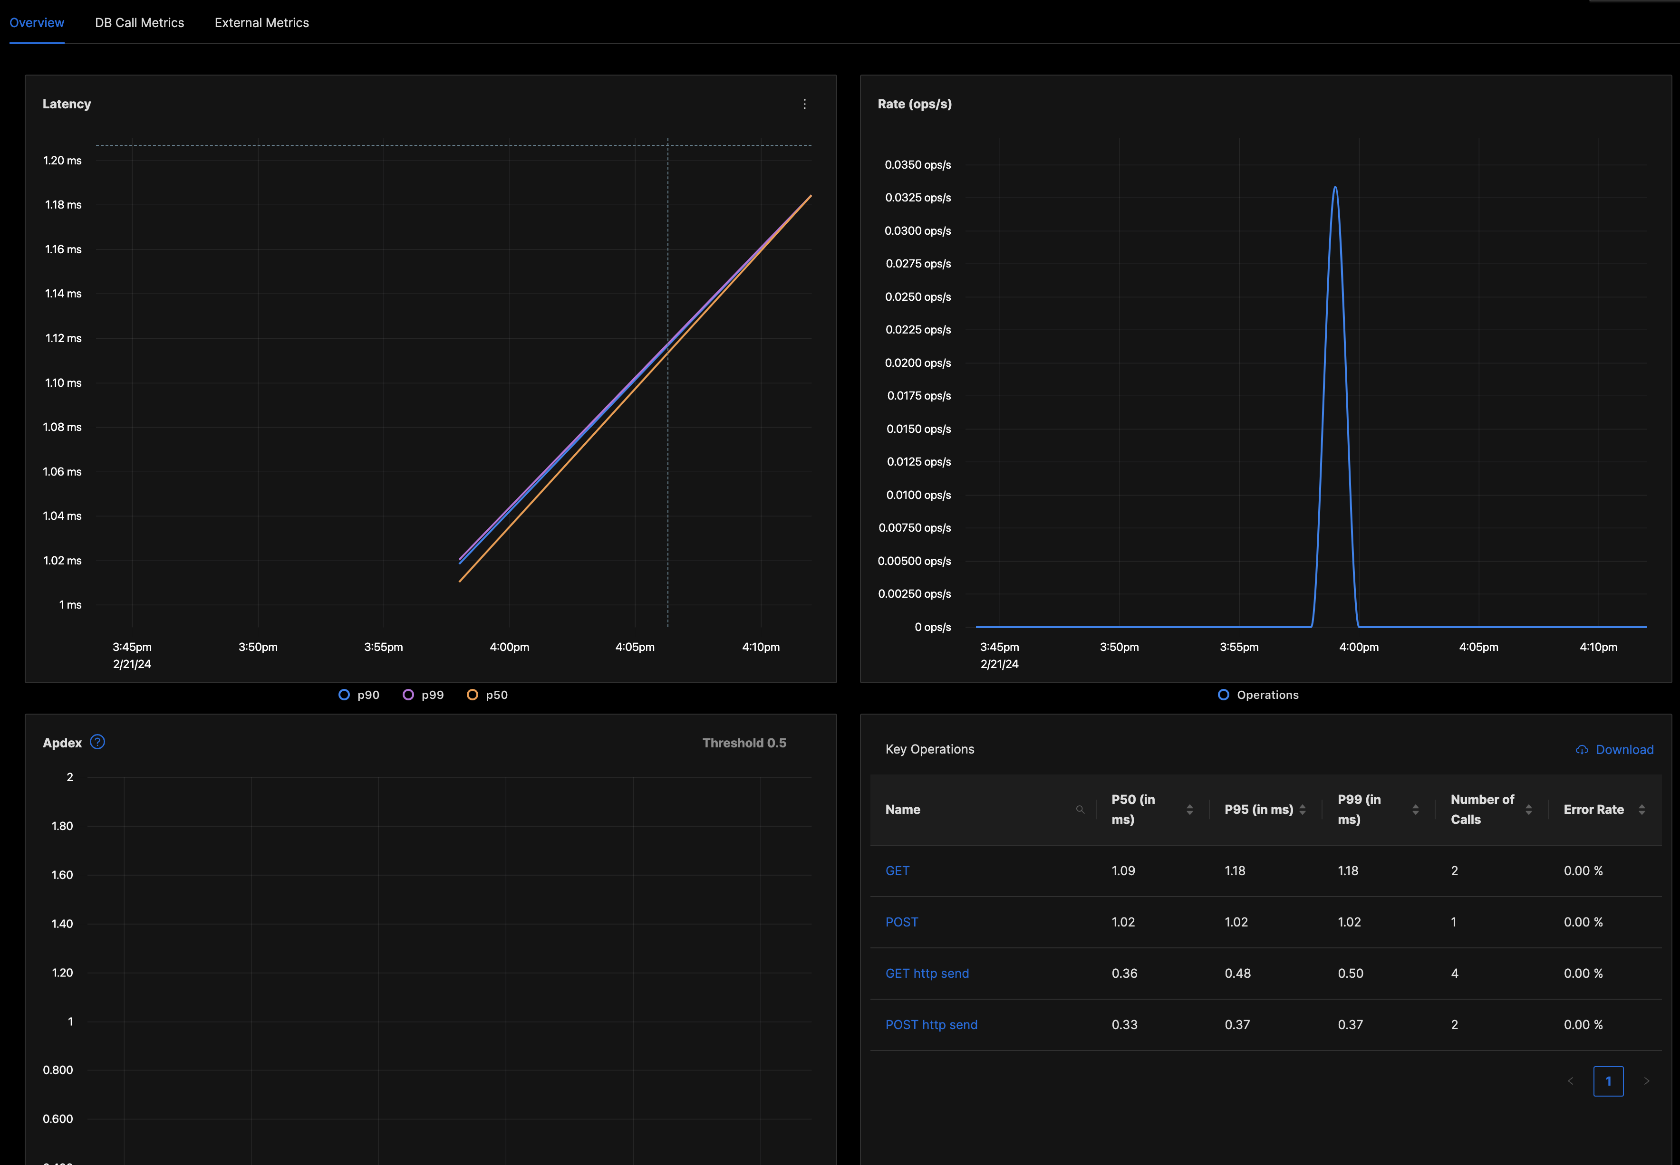Toggle the p90 series in legend
This screenshot has height=1165, width=1680.
tap(358, 695)
